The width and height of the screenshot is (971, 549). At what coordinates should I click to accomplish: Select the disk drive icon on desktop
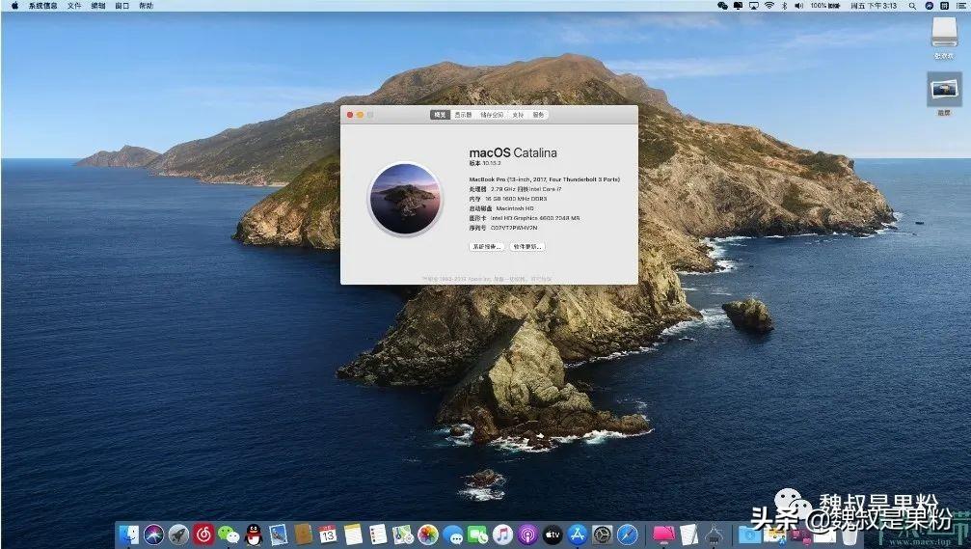tap(944, 33)
